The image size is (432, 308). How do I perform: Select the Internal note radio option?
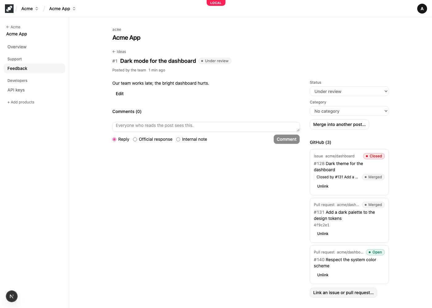[x=178, y=140]
